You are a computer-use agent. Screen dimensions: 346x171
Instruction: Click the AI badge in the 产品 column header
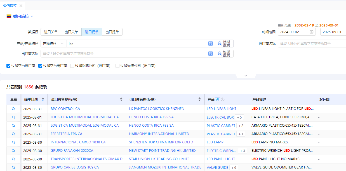click(218, 99)
